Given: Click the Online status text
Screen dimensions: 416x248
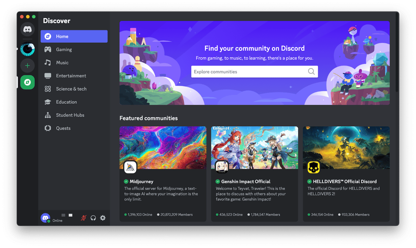Looking at the screenshot, I should pos(57,221).
